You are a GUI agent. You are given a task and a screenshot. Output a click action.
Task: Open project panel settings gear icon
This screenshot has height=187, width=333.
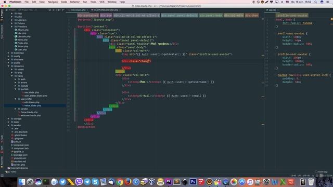coord(59,10)
